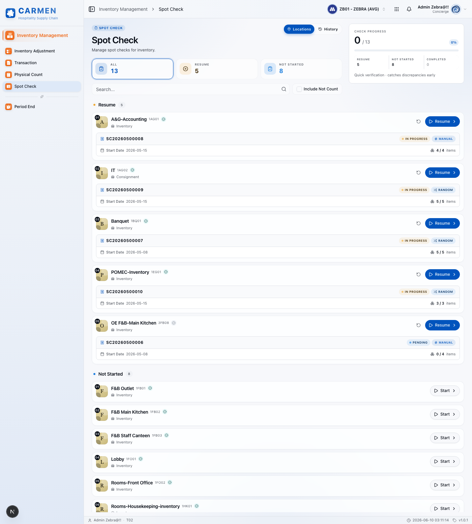Open Physical Count in sidebar

pos(42,75)
